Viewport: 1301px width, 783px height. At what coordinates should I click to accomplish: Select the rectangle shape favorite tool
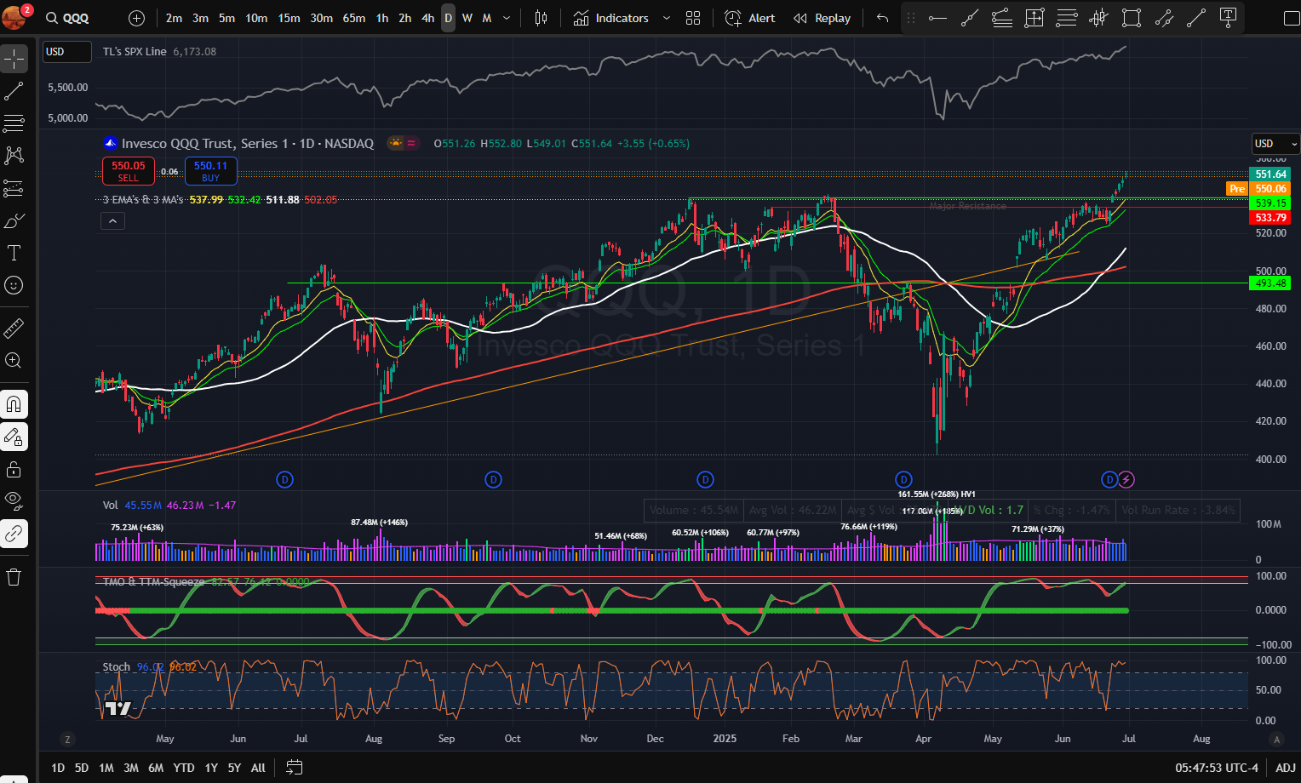1132,18
